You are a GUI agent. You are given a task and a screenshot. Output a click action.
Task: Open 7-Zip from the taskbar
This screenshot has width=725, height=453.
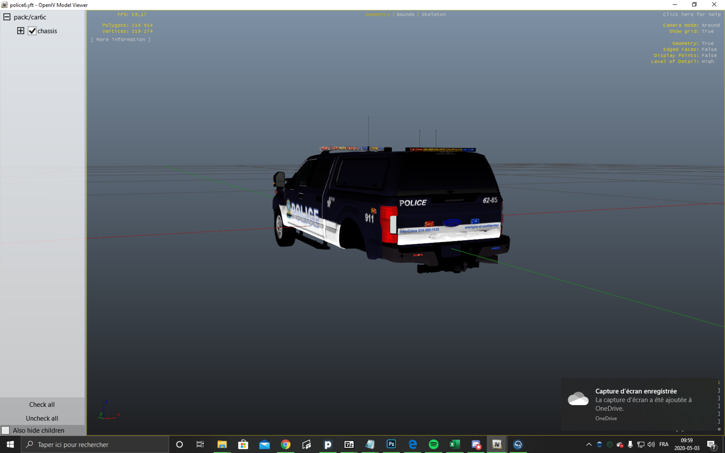(x=349, y=444)
